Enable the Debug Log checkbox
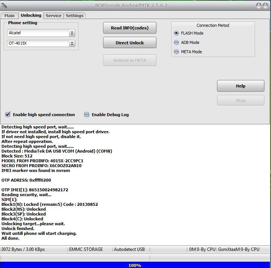271x268 pixels. (87, 115)
